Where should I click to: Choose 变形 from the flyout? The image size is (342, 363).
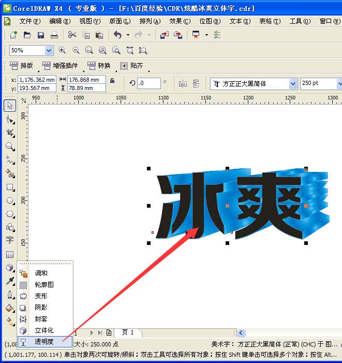(x=45, y=296)
